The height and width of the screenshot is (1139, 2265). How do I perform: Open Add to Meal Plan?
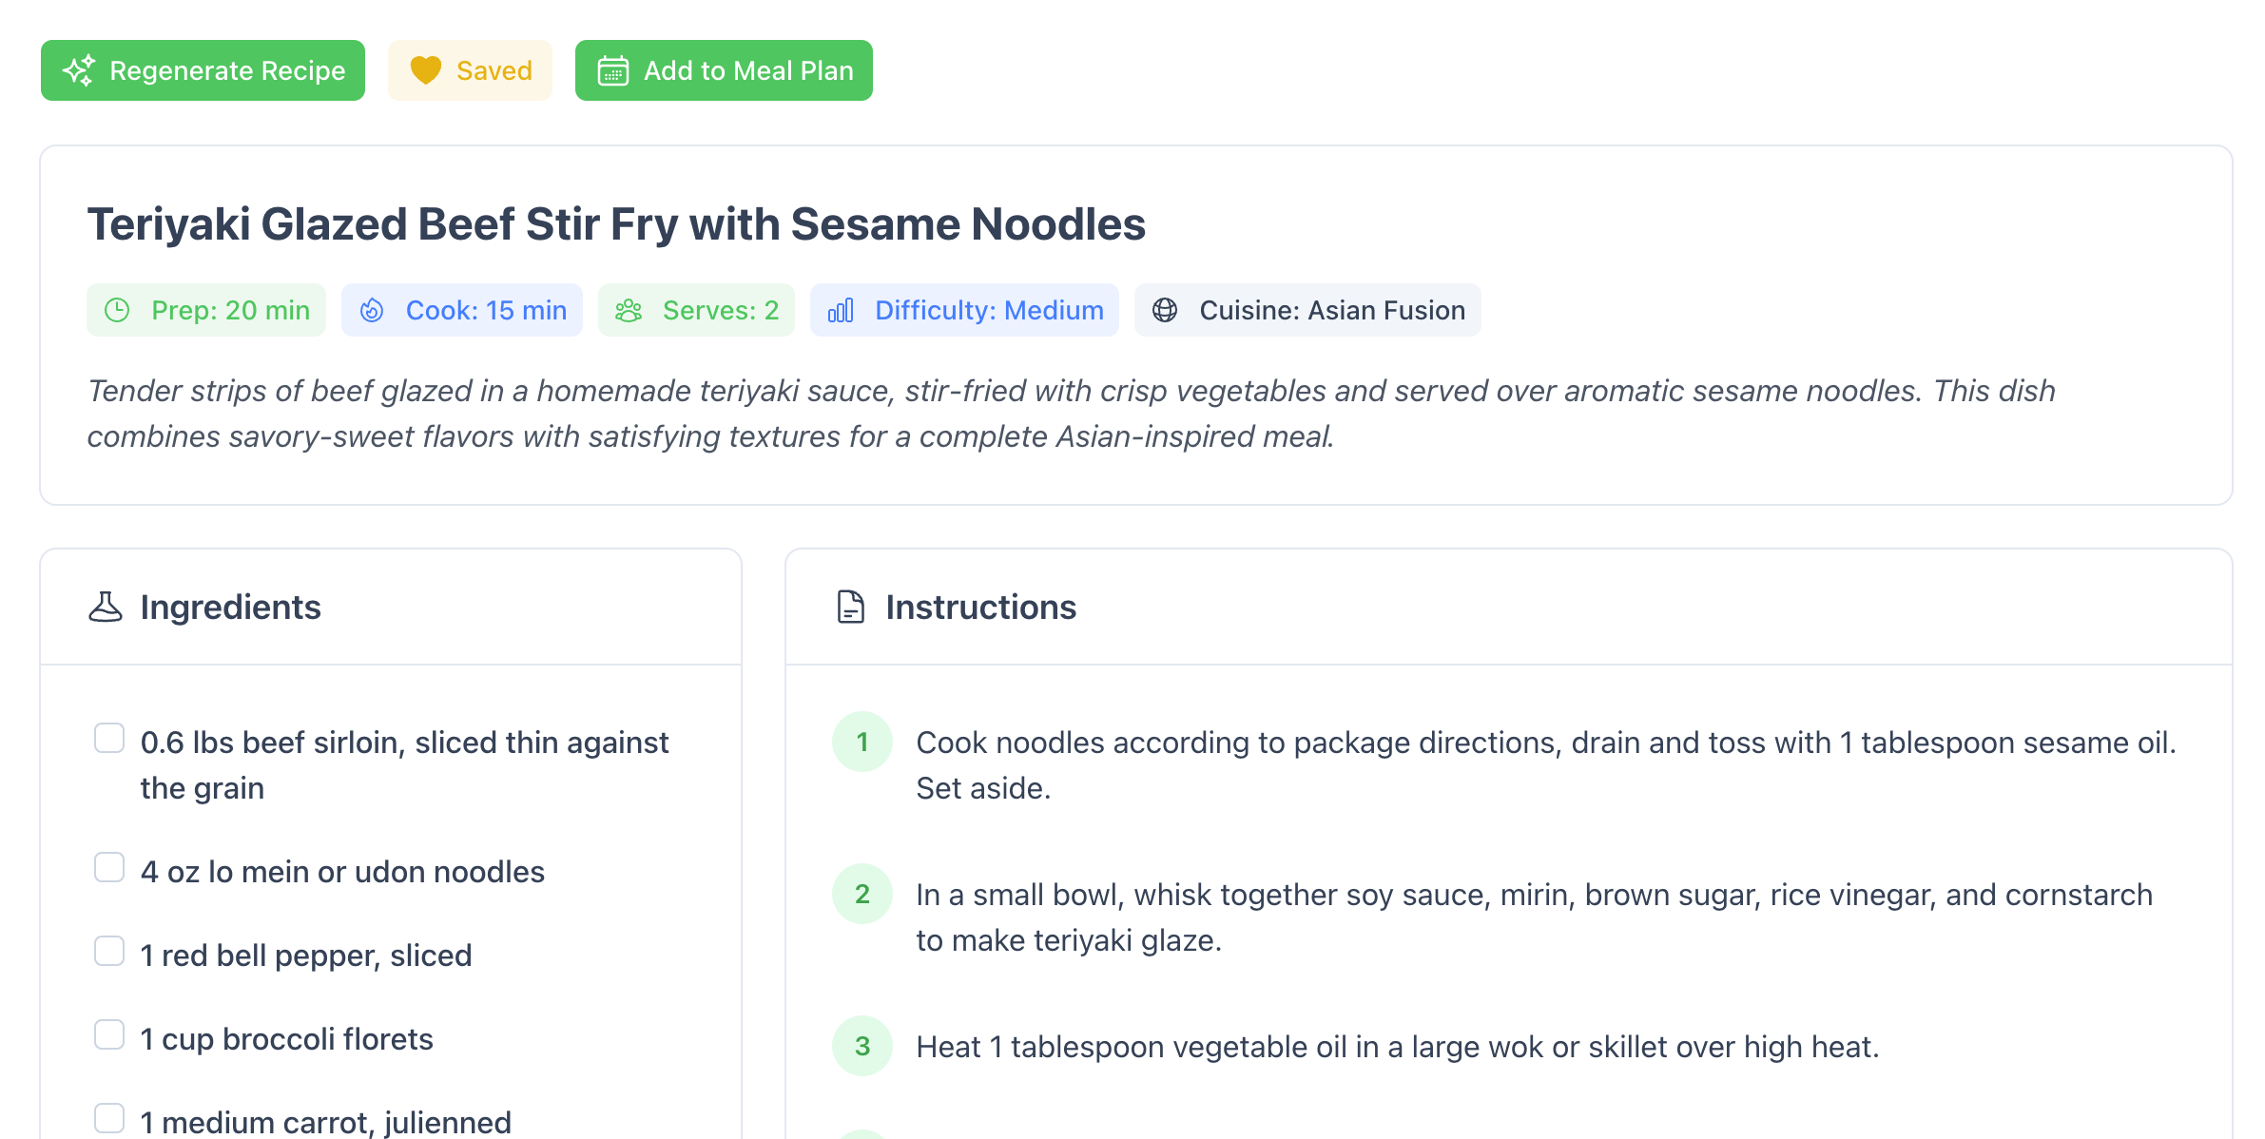click(x=724, y=69)
